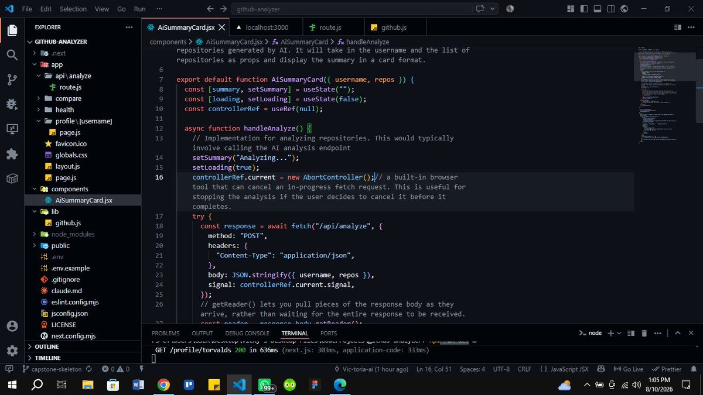Image resolution: width=703 pixels, height=395 pixels.
Task: Click the Go Live status bar button
Action: (x=629, y=369)
